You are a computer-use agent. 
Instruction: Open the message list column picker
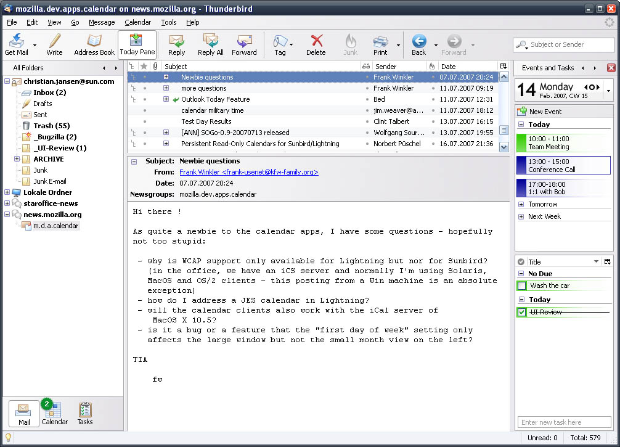[504, 67]
